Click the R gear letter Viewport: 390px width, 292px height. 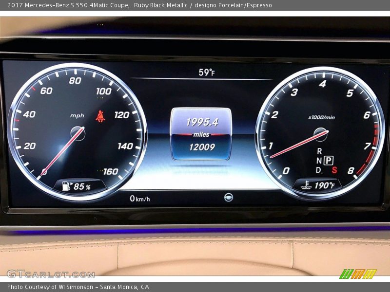[319, 151]
